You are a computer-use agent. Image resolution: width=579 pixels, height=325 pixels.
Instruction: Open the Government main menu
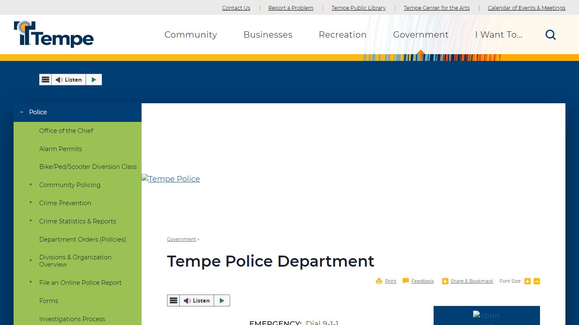(420, 35)
